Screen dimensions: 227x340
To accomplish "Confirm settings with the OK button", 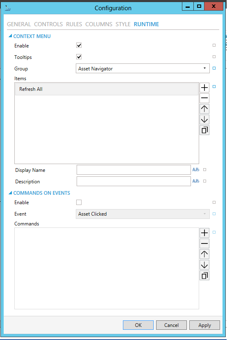I will (x=138, y=325).
